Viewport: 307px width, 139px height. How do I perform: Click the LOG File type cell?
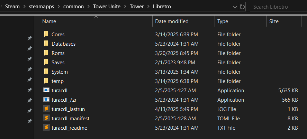(x=227, y=109)
